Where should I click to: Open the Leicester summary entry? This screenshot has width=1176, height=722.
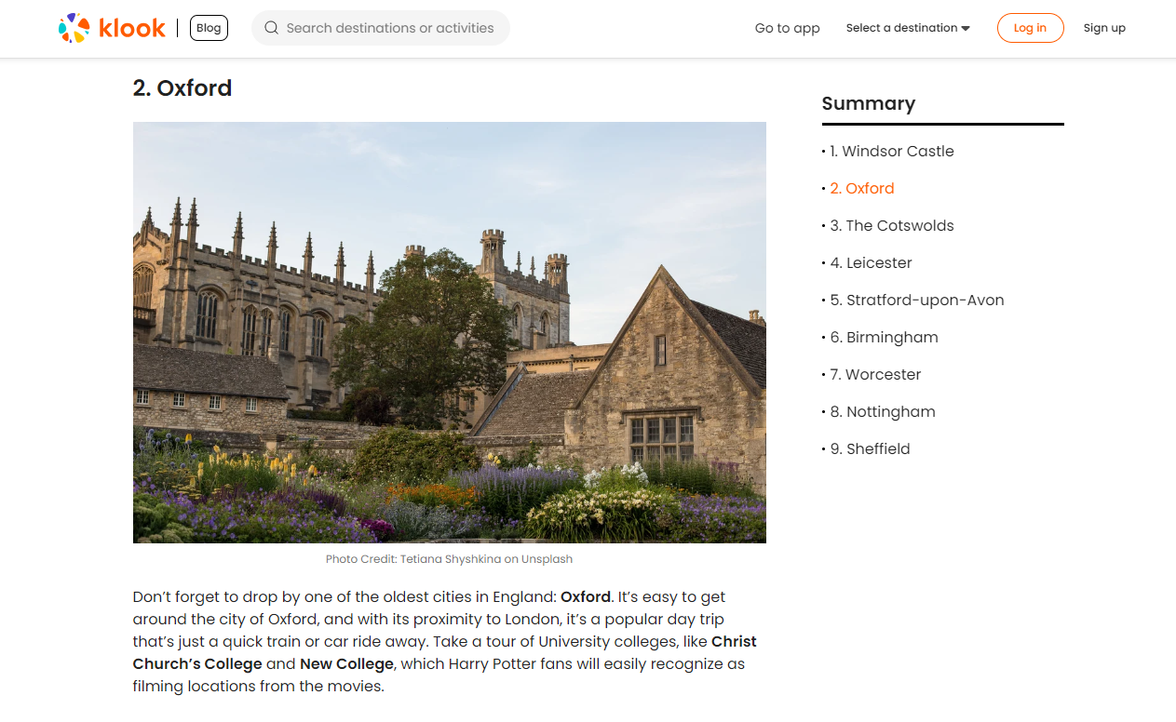tap(875, 262)
